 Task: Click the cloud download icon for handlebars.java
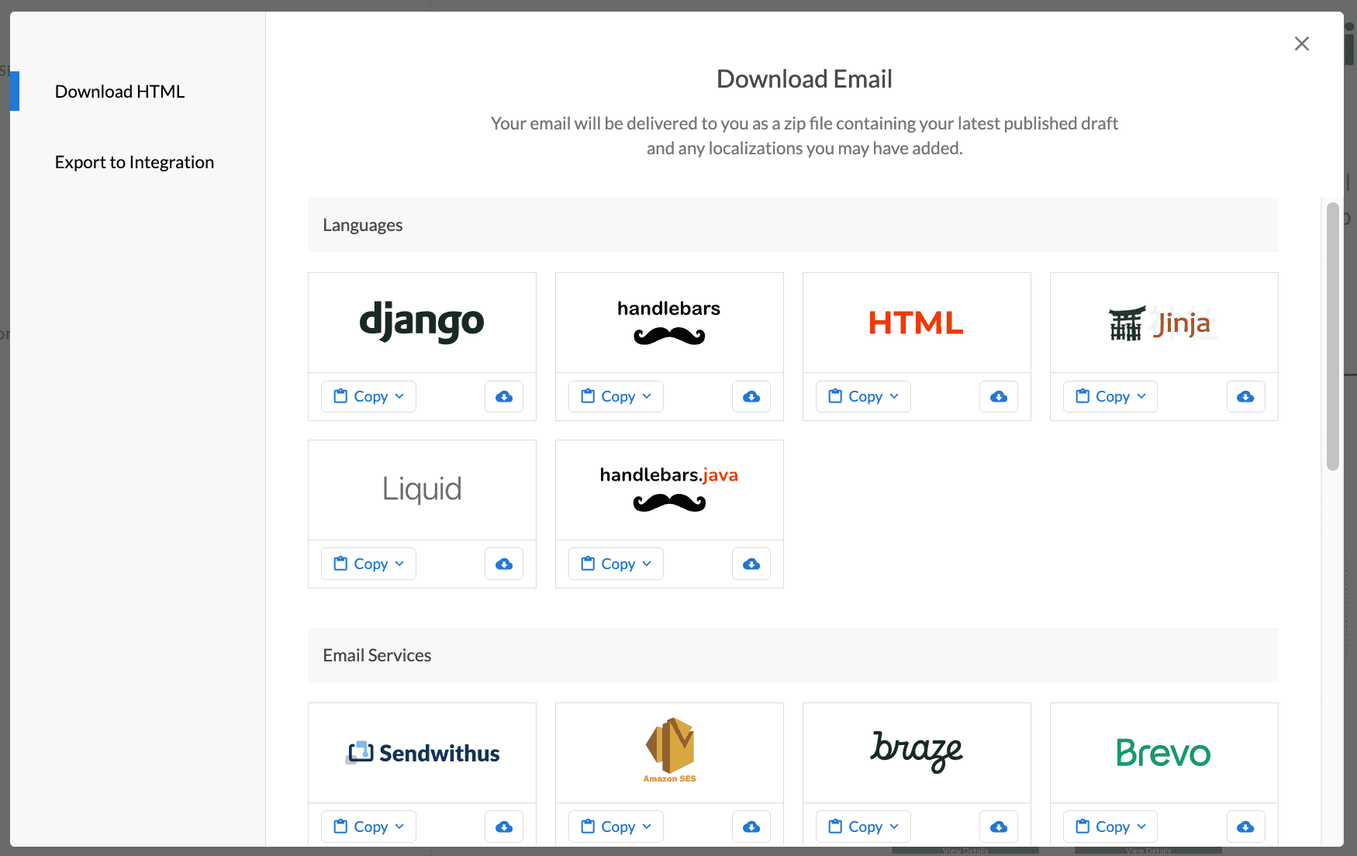[751, 564]
